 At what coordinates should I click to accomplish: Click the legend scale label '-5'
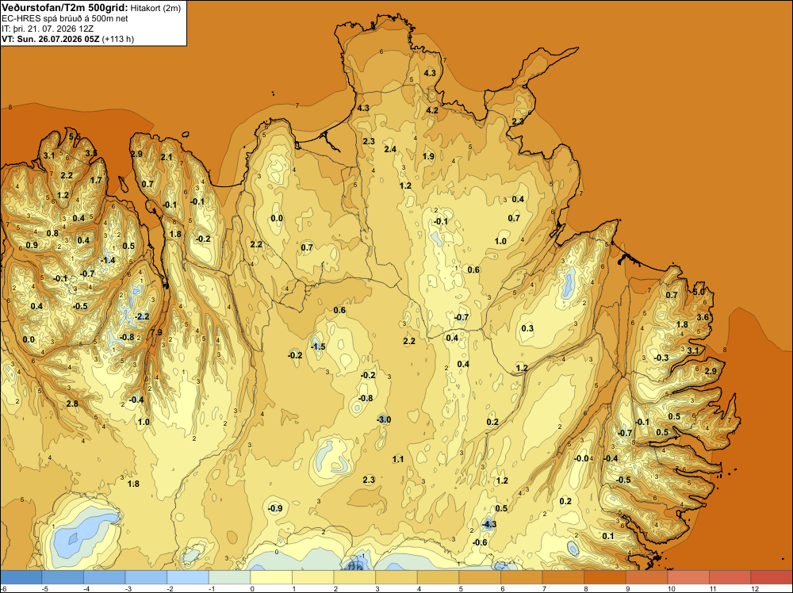[45, 588]
